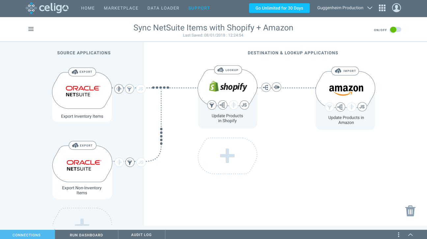Click the EXPORT badge above Export Non-Inventory Items
Screen dimensions: 427x239
coord(82,146)
